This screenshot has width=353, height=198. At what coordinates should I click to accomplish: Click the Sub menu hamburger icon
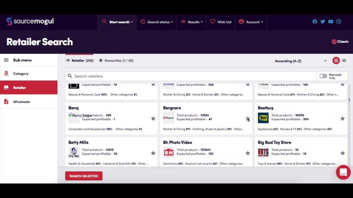click(x=6, y=60)
